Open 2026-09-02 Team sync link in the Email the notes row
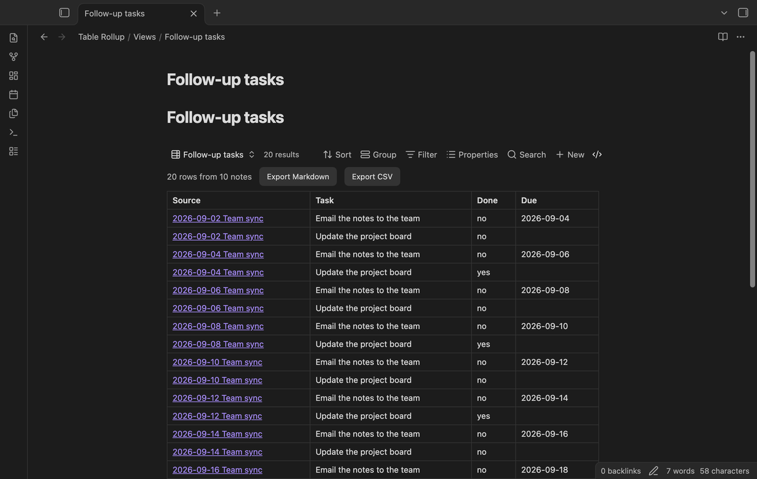 218,219
